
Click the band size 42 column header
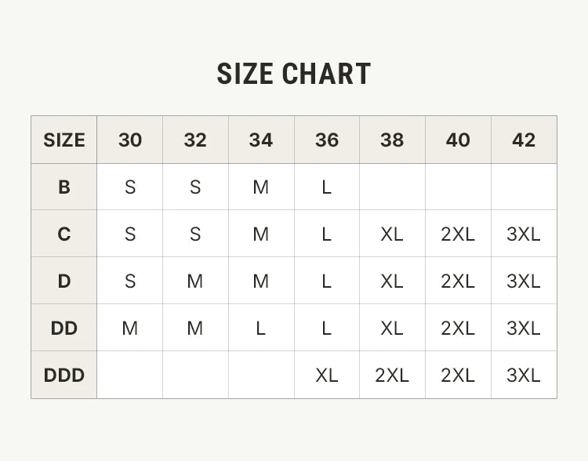[524, 140]
